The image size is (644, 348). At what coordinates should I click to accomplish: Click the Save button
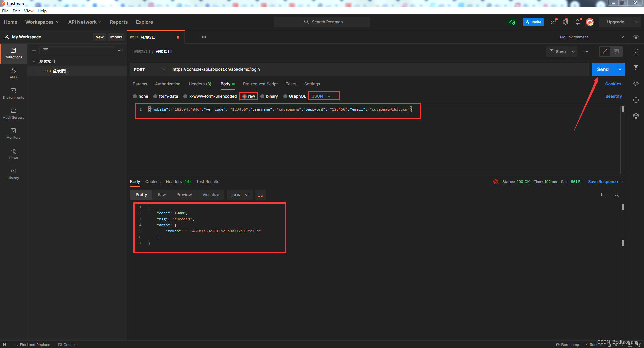click(x=557, y=52)
